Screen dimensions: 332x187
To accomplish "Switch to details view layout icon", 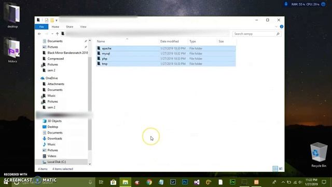I will [x=275, y=169].
